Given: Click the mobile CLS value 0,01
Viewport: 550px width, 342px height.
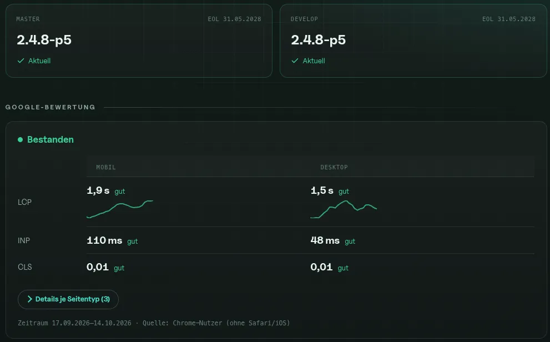Looking at the screenshot, I should (98, 267).
